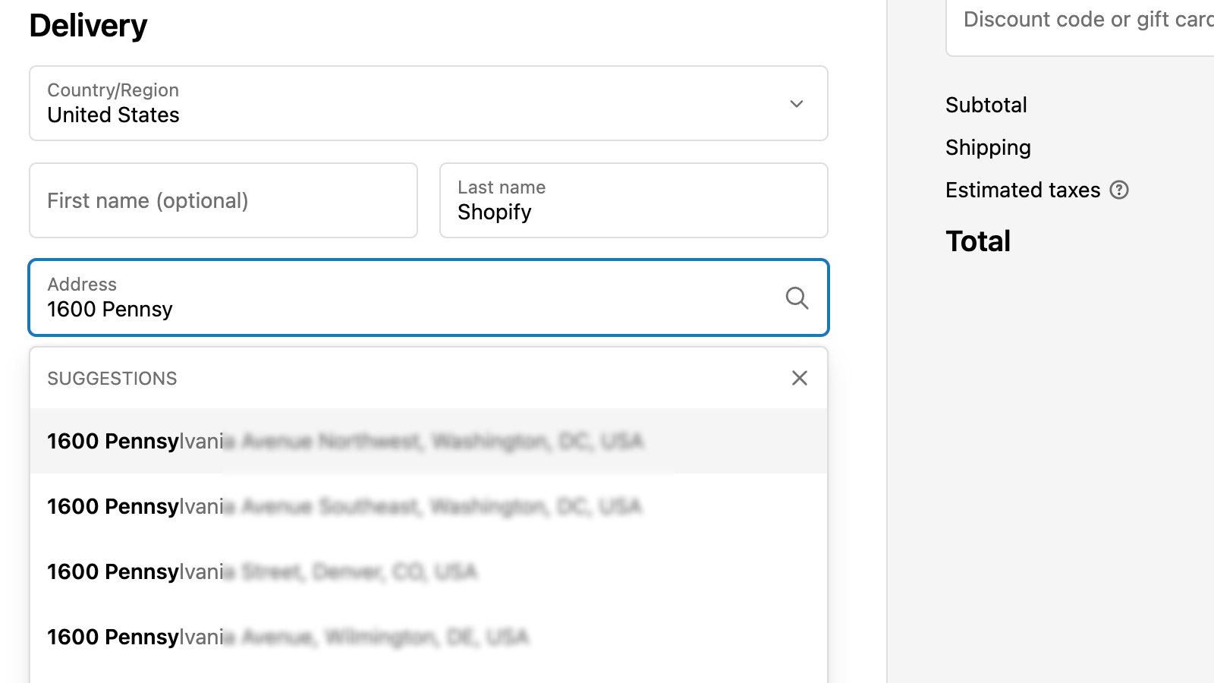Click the Estimated taxes label text
Image resolution: width=1214 pixels, height=683 pixels.
pos(1023,190)
